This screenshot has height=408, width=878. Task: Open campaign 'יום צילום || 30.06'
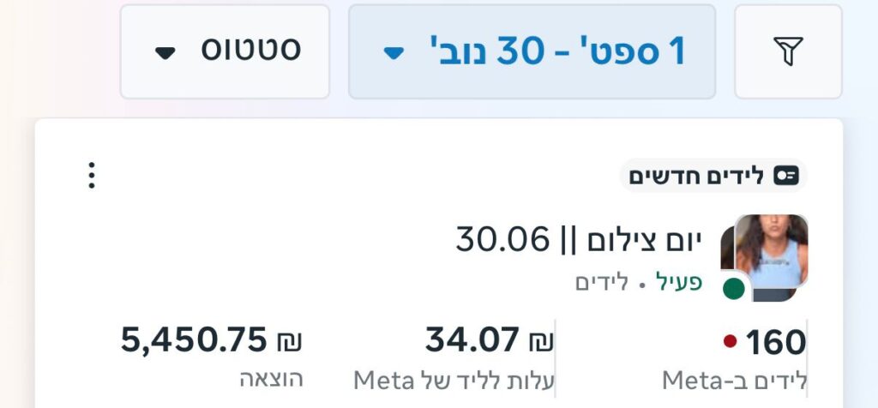(579, 240)
